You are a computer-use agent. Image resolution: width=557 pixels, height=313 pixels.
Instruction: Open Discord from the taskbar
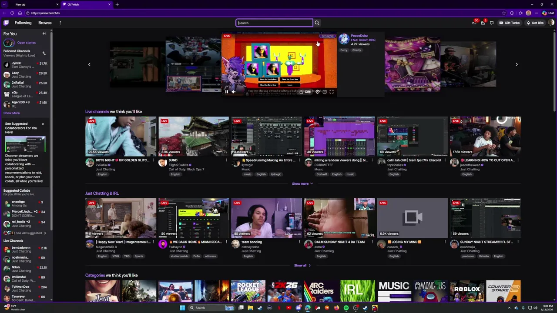tap(298, 308)
